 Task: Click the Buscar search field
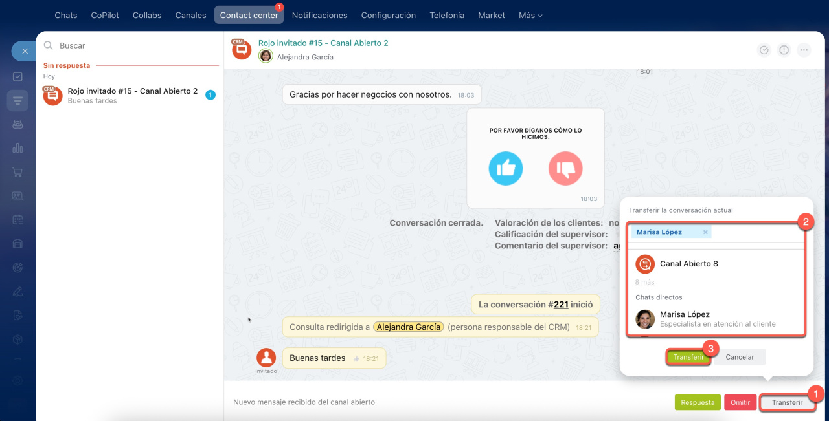click(x=130, y=46)
